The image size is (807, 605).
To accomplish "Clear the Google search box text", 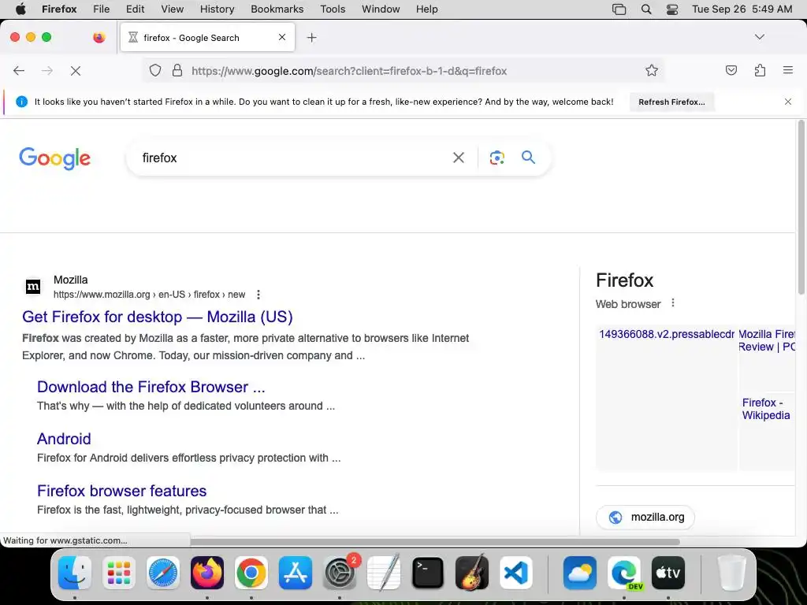I will (x=458, y=158).
